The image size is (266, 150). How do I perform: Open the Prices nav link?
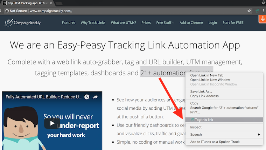pos(146,22)
